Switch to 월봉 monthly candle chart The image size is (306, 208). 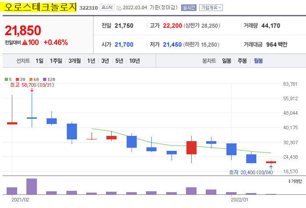click(258, 61)
